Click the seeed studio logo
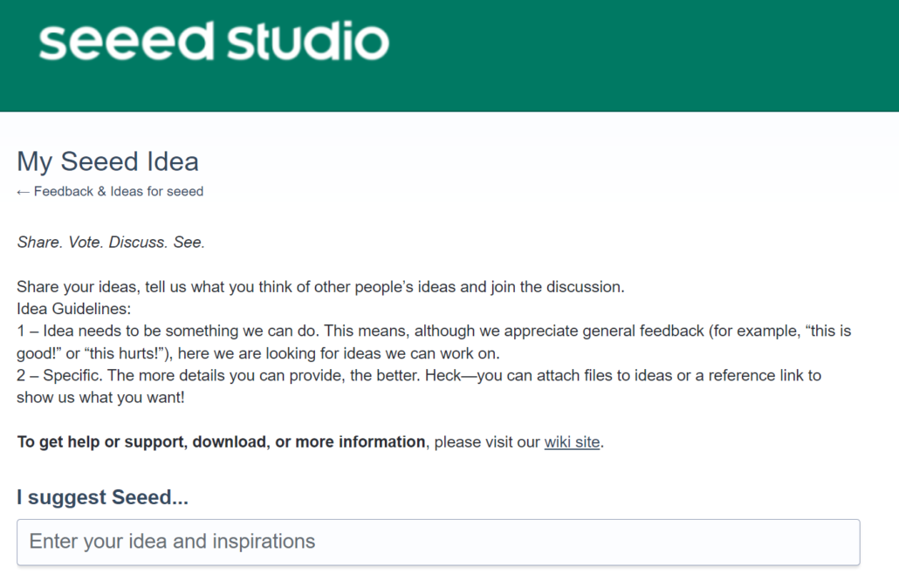The width and height of the screenshot is (899, 574). coord(214,42)
